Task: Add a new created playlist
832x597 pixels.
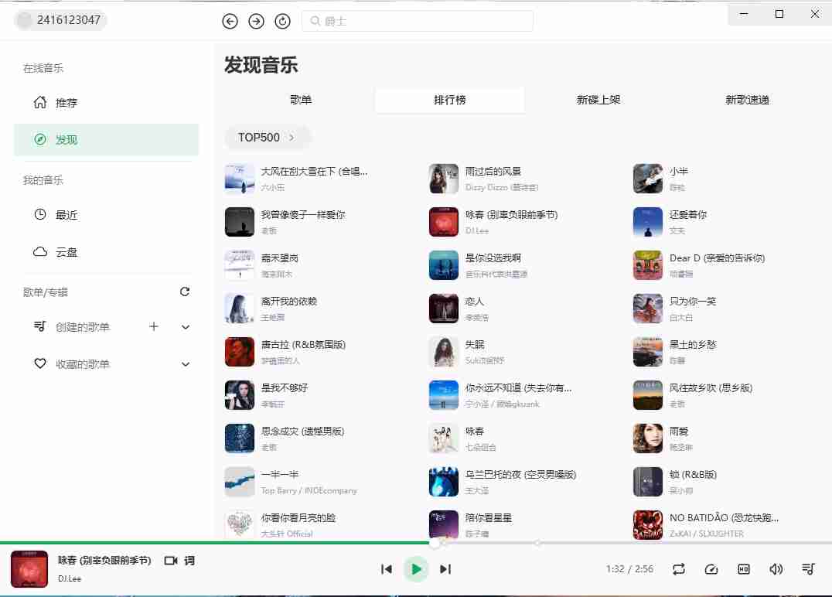Action: 154,326
